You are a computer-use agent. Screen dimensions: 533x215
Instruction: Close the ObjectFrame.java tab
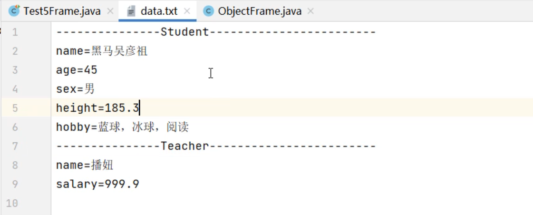pos(311,11)
